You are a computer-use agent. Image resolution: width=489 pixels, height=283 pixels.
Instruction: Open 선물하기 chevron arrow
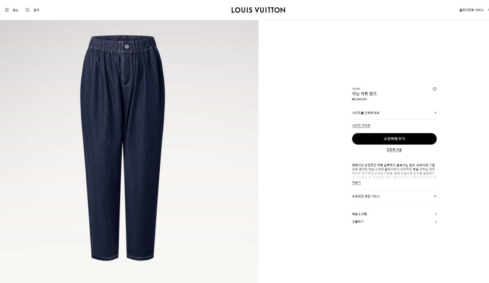click(436, 222)
